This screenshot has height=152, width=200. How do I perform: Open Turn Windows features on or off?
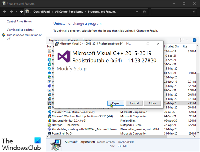click(24, 37)
